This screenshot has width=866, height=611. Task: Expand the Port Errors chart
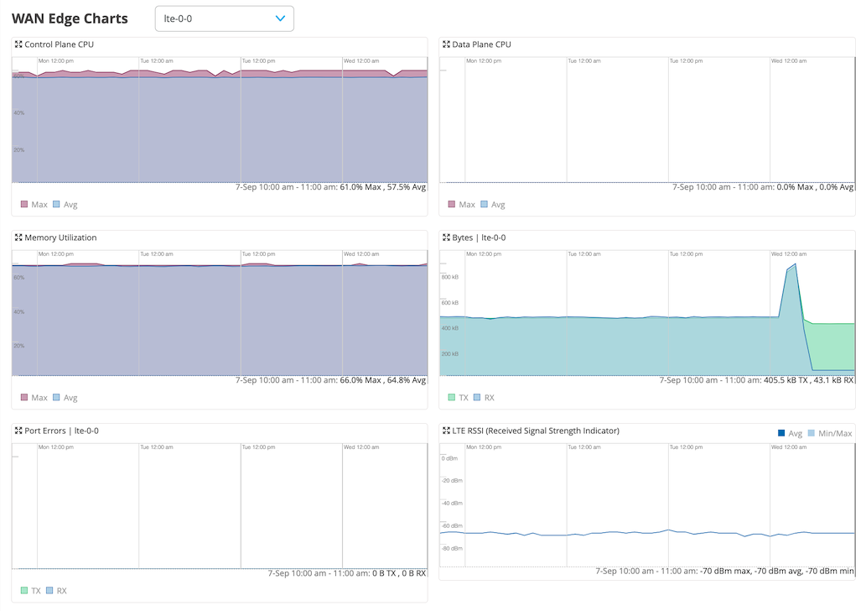18,431
